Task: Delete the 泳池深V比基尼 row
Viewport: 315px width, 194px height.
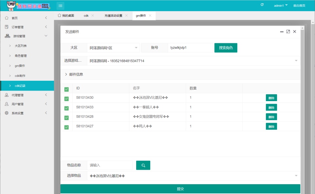Action: coord(271,98)
